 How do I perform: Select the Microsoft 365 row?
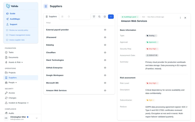pos(79,83)
